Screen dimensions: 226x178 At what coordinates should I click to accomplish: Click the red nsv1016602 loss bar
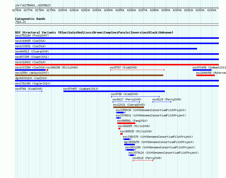117,65
